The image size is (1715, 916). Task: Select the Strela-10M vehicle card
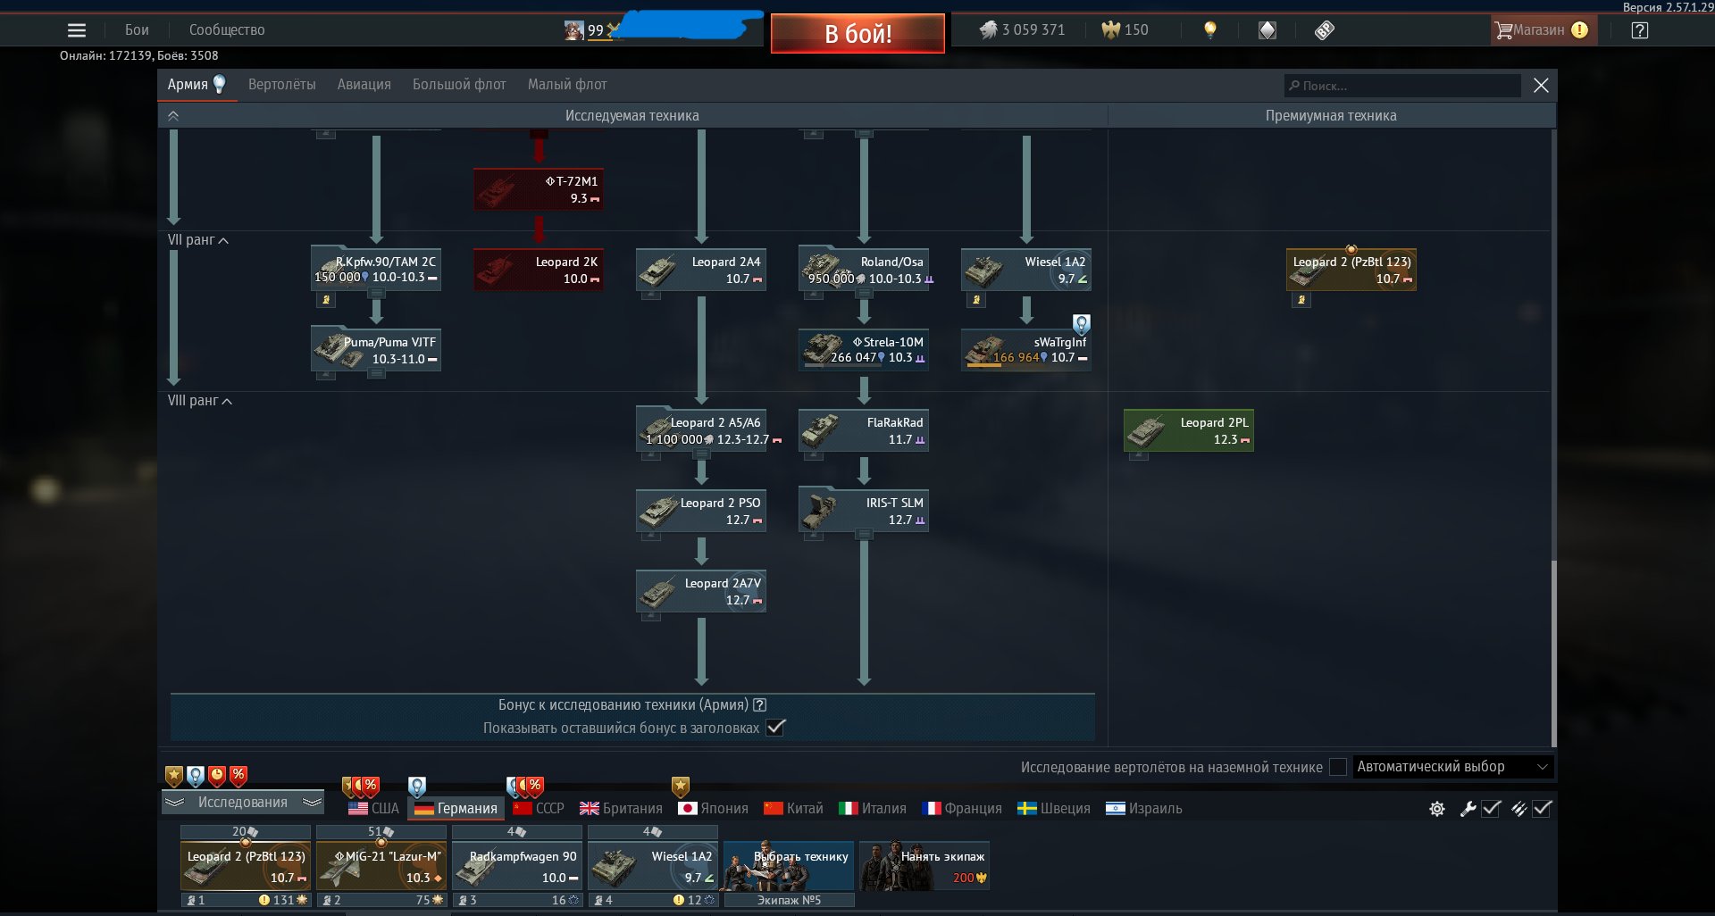(864, 350)
